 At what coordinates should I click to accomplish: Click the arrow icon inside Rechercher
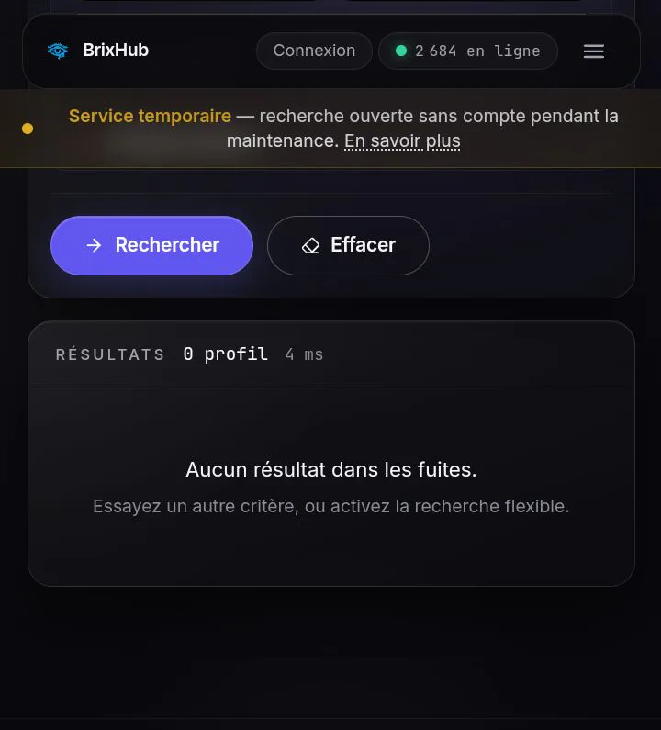click(94, 245)
